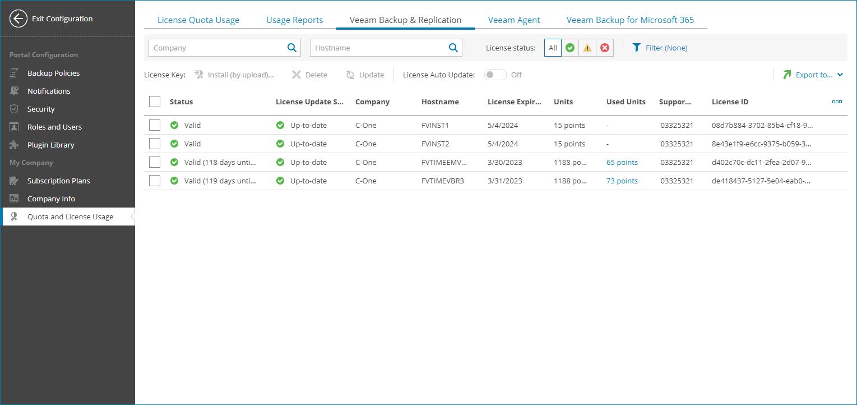Select the checkbox for the FVINST1 row

155,125
